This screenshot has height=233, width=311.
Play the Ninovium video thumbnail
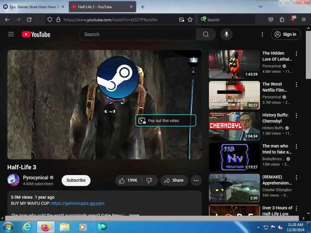[x=234, y=157]
